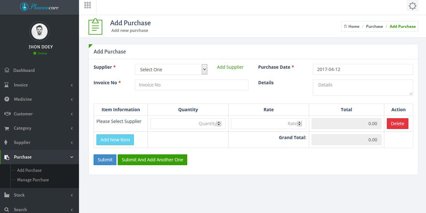Image resolution: width=426 pixels, height=213 pixels.
Task: Click the Add New Item button
Action: (x=115, y=140)
